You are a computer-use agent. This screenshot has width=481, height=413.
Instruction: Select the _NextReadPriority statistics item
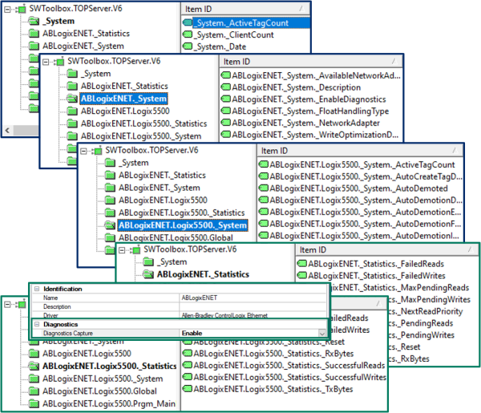pyautogui.click(x=426, y=311)
